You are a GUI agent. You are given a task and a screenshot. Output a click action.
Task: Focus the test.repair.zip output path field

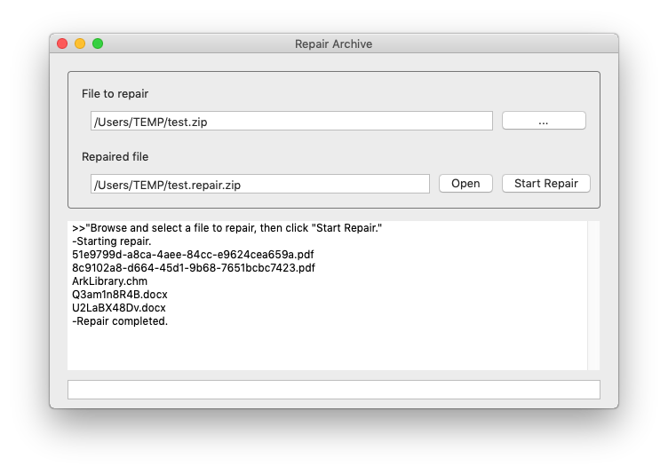259,185
